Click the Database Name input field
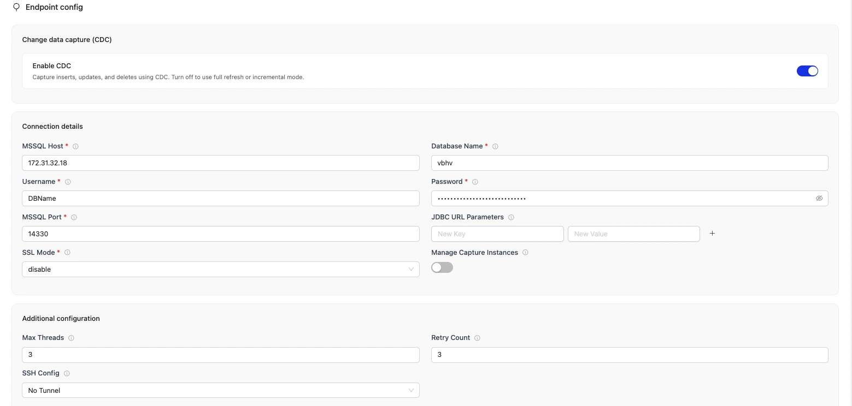Viewport: 852px width, 406px height. [630, 163]
